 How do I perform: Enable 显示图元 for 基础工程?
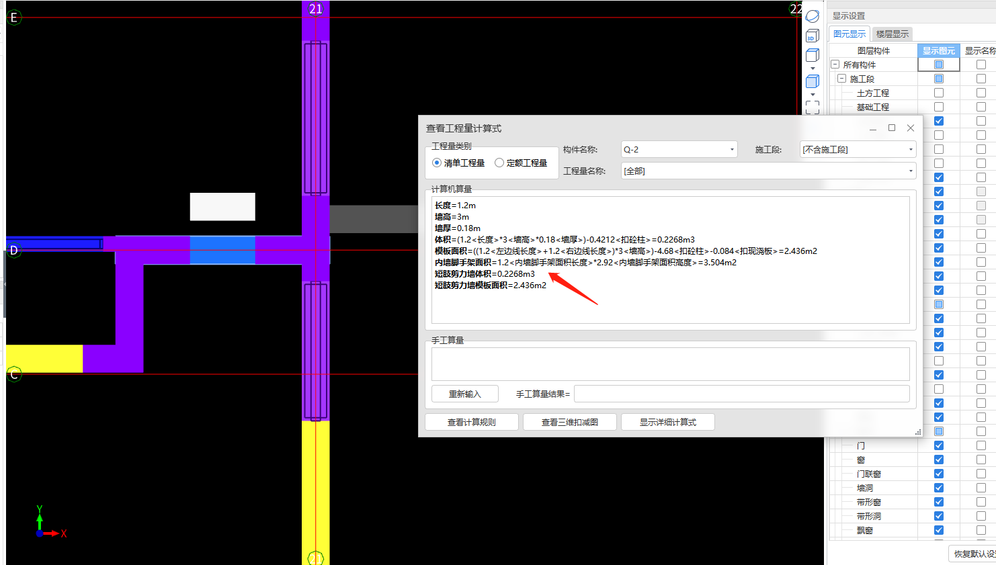(x=939, y=107)
